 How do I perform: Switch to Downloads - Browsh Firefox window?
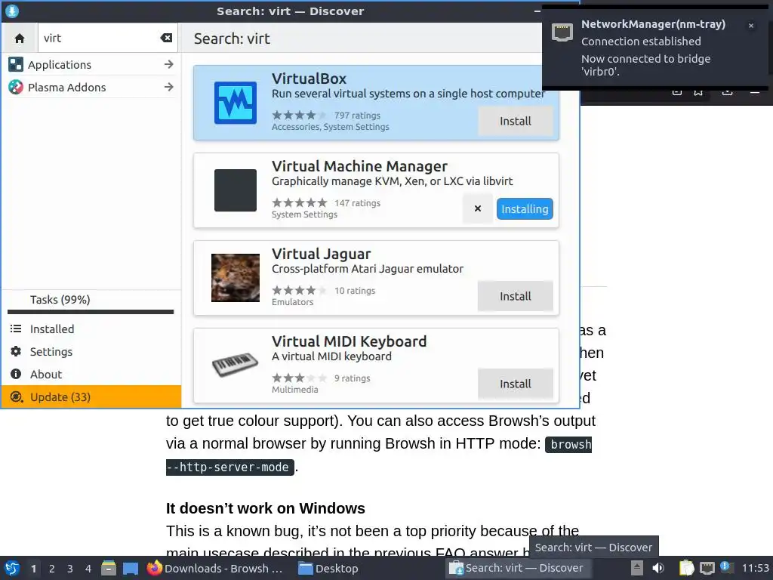[215, 568]
